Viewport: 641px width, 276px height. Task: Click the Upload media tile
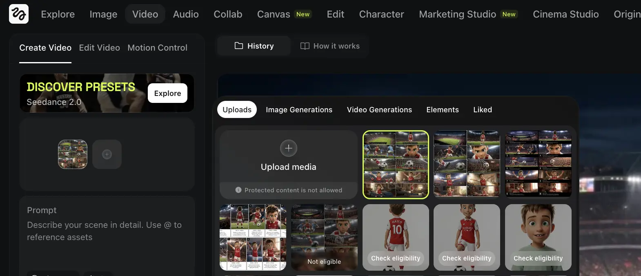[x=289, y=165]
